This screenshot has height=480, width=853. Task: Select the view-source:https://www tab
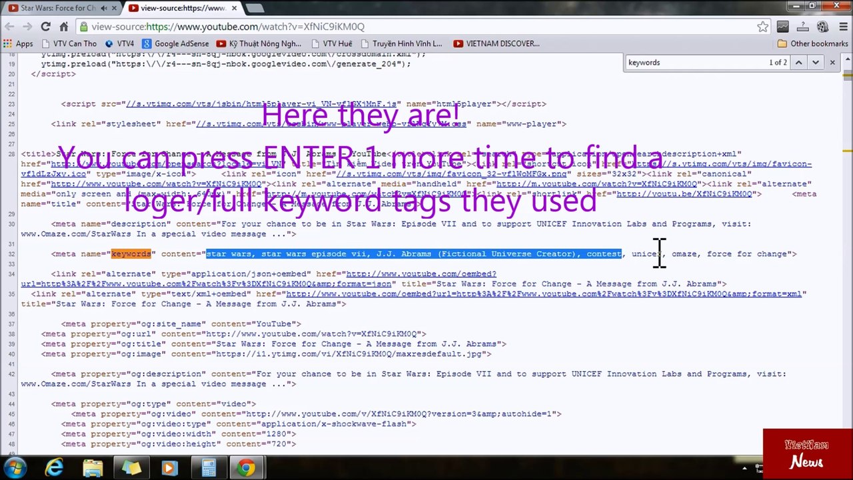[182, 8]
